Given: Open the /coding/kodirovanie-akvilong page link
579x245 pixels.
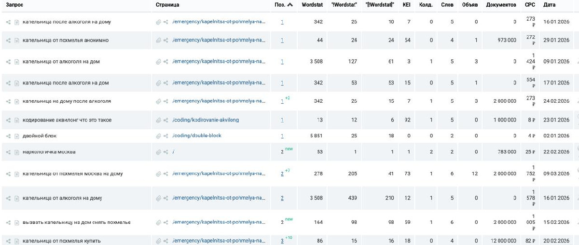Looking at the screenshot, I should [x=206, y=120].
